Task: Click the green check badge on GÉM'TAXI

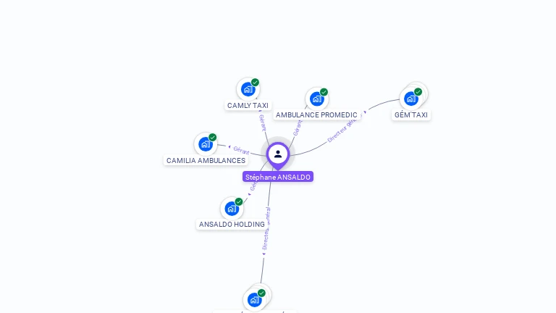Action: click(x=418, y=92)
